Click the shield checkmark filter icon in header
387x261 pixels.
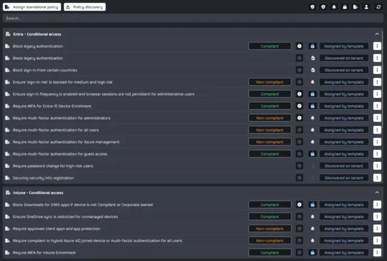click(x=313, y=7)
